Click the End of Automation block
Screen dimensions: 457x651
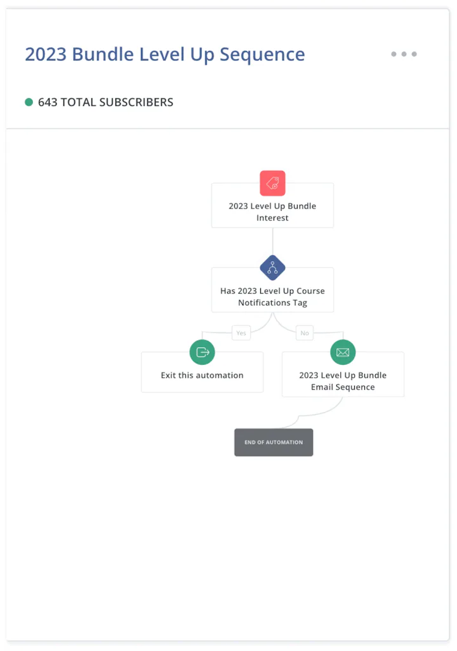274,442
